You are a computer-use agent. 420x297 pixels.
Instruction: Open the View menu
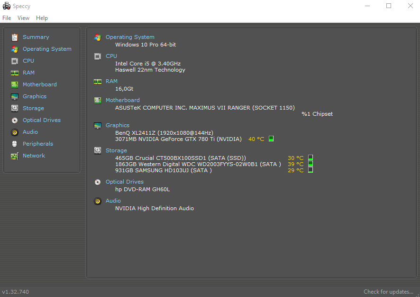click(23, 18)
